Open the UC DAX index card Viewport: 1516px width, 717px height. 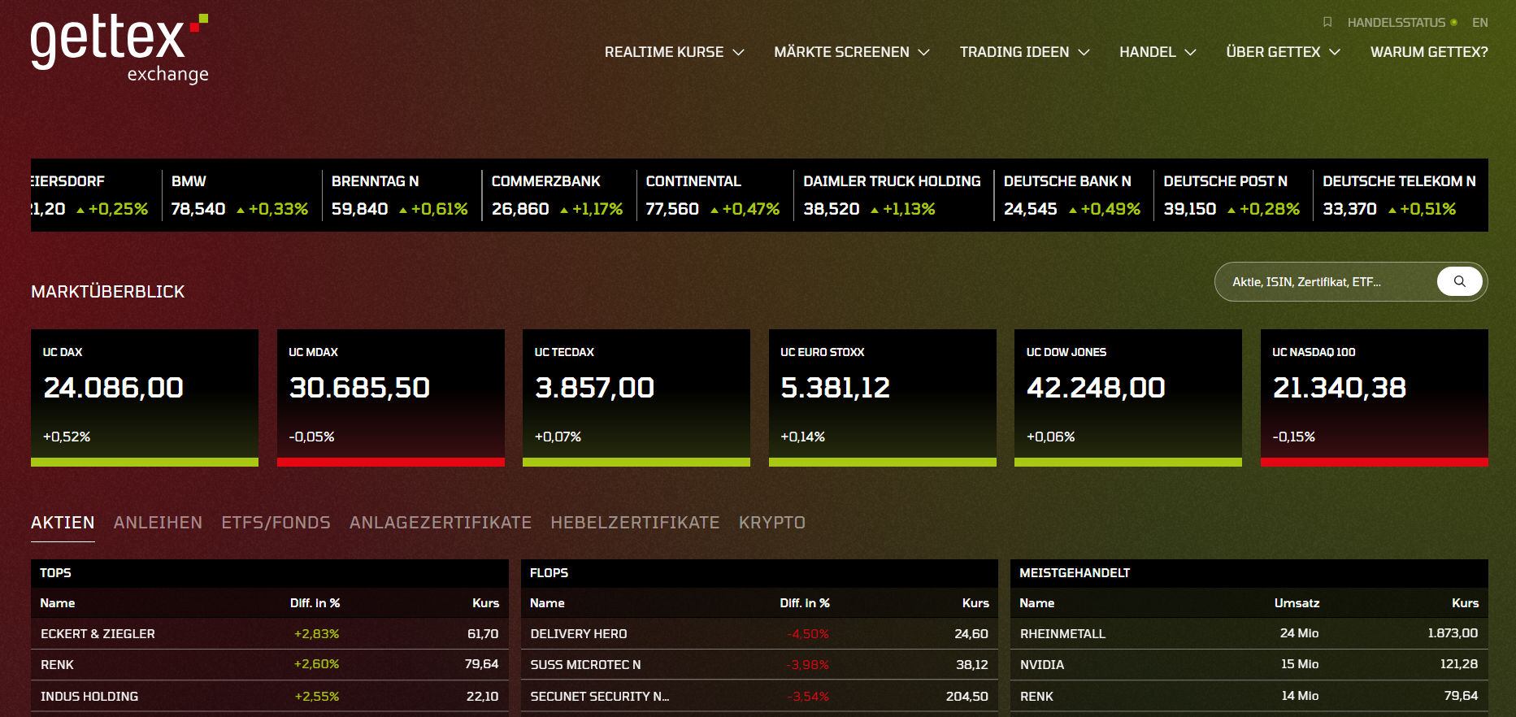pyautogui.click(x=145, y=398)
